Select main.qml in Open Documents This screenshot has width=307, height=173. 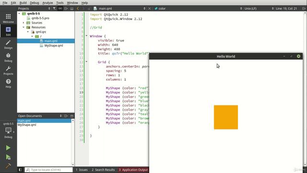coord(44,121)
